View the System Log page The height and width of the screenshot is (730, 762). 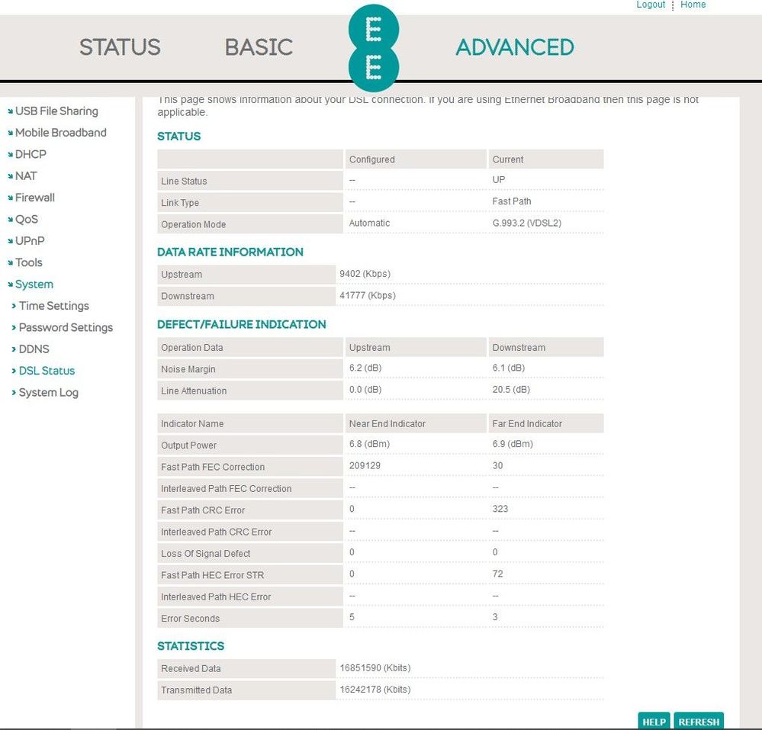(48, 393)
